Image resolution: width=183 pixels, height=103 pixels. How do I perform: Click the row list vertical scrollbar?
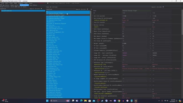91,22
